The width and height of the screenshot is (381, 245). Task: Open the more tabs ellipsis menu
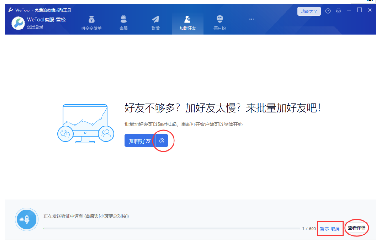pyautogui.click(x=252, y=19)
